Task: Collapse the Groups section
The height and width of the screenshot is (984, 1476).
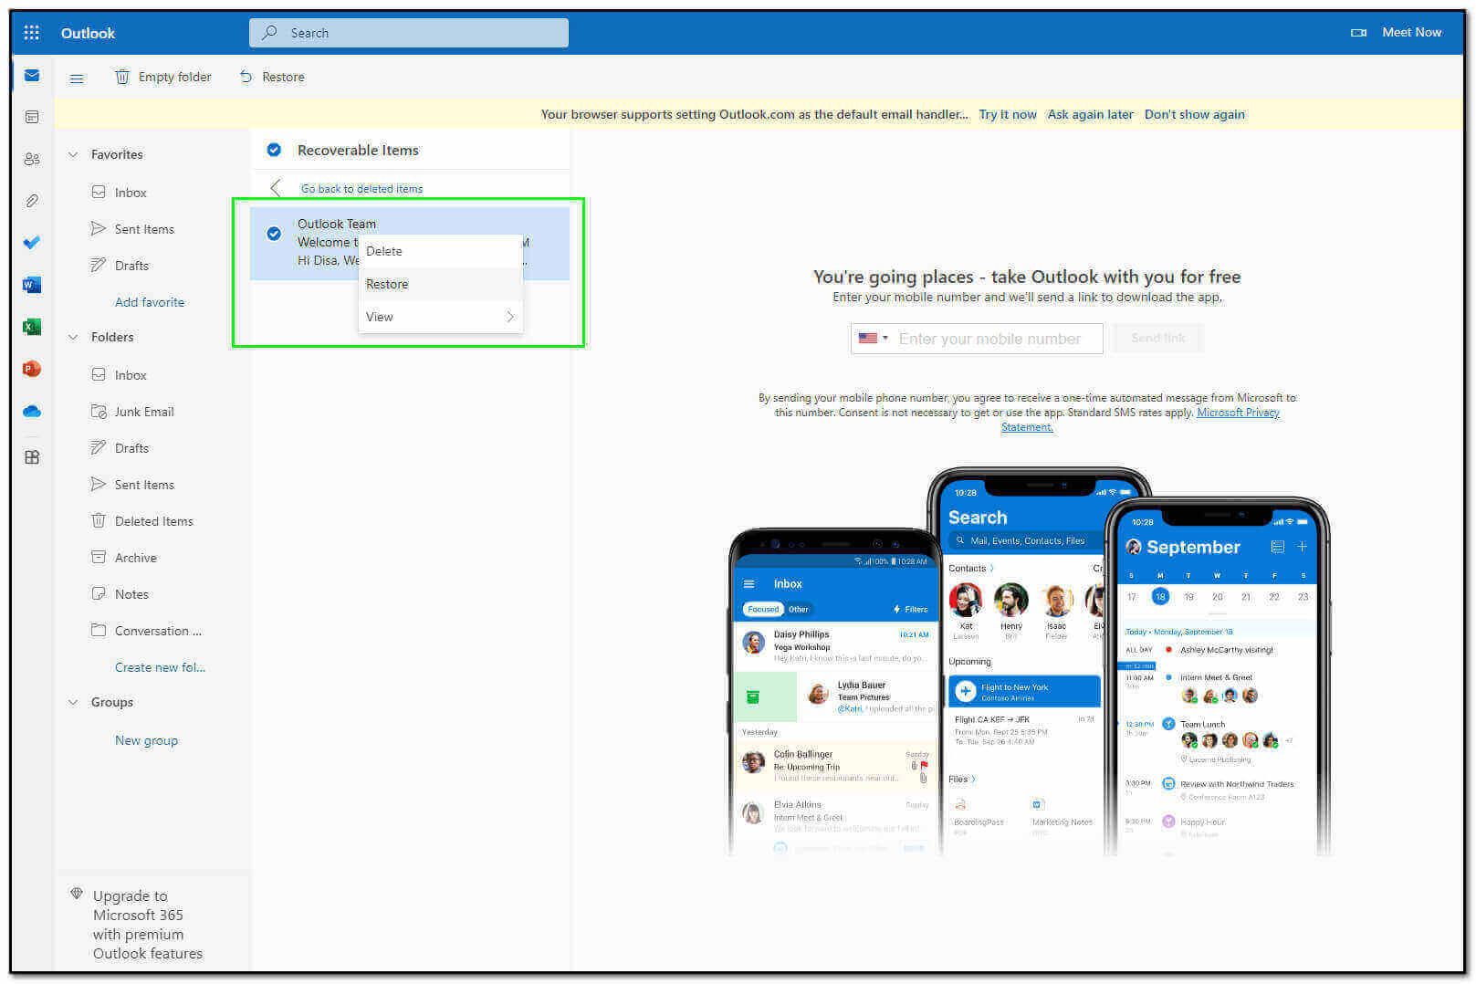Action: (x=74, y=702)
